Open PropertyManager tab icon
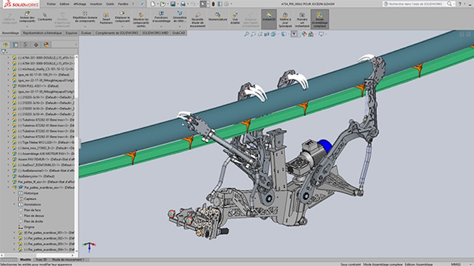 tap(15, 45)
